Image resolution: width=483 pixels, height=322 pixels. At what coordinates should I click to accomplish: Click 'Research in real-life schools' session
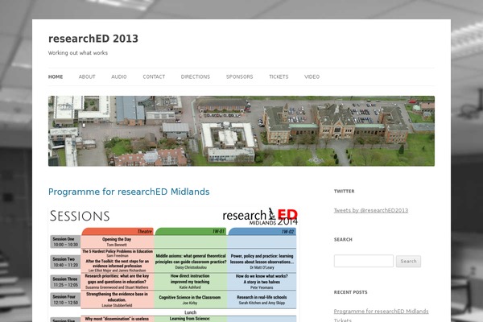pos(262,299)
